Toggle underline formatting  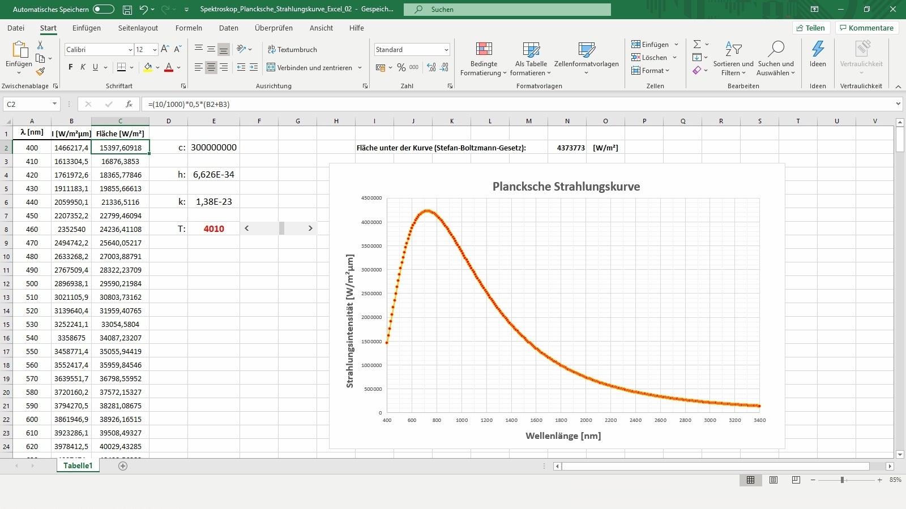(x=96, y=67)
